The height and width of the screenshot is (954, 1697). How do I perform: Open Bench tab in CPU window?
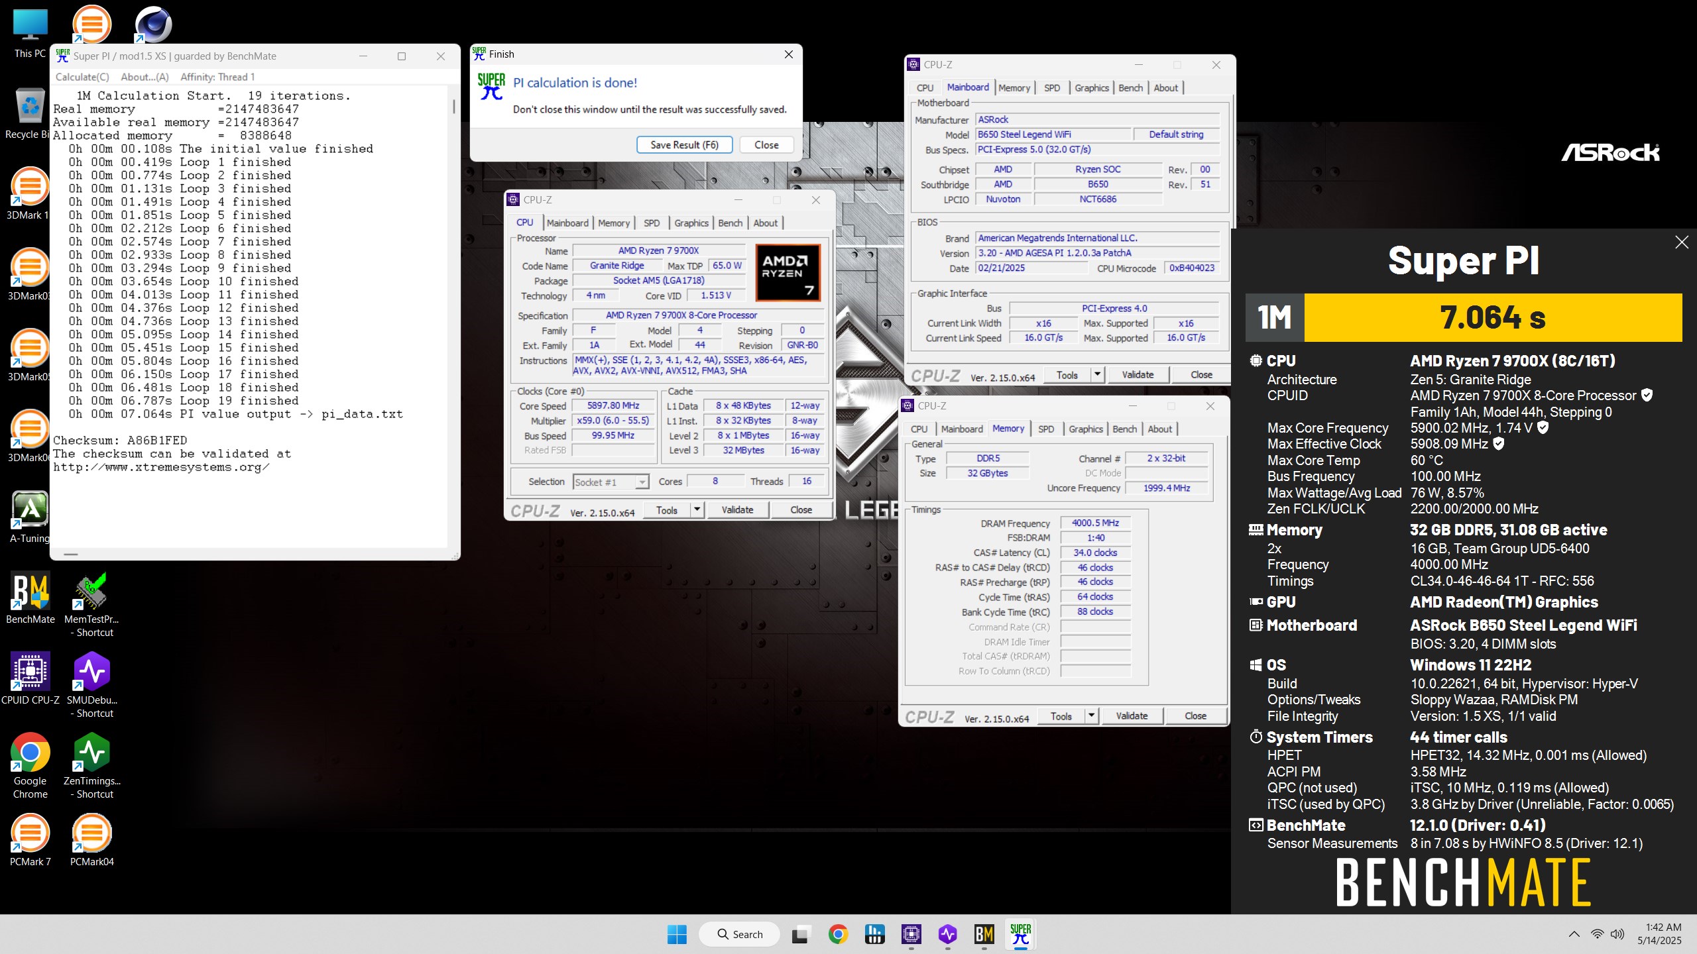coord(731,223)
